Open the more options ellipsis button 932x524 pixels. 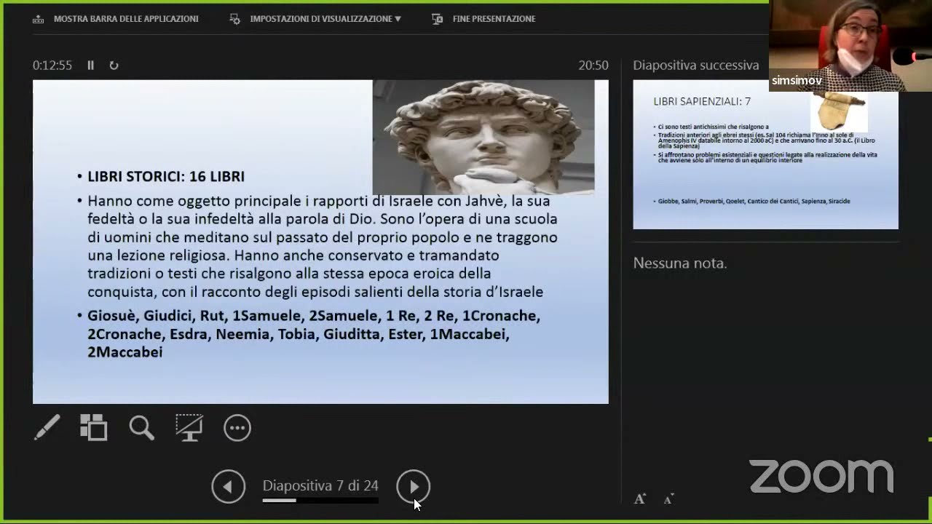(x=237, y=428)
